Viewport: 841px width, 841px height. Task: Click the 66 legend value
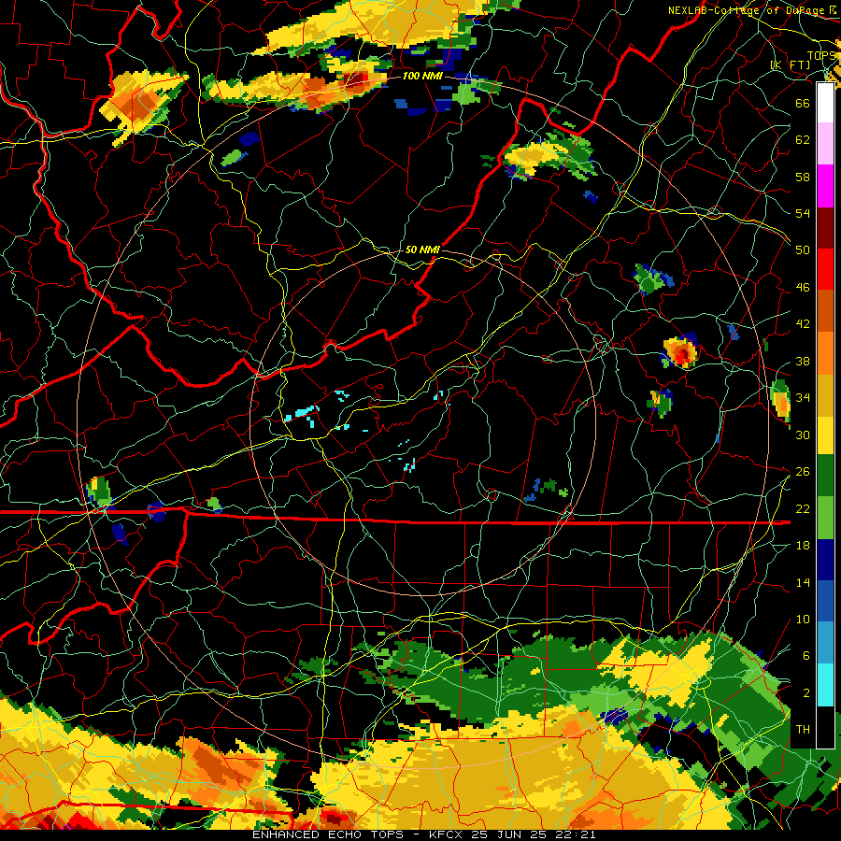[x=803, y=103]
